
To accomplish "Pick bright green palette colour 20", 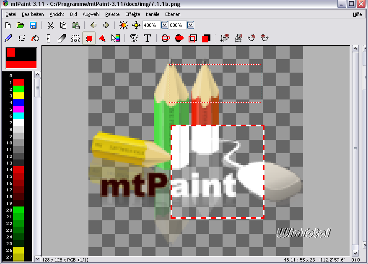I will click(x=18, y=210).
